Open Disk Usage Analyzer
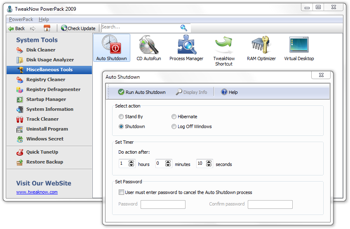 click(45, 60)
